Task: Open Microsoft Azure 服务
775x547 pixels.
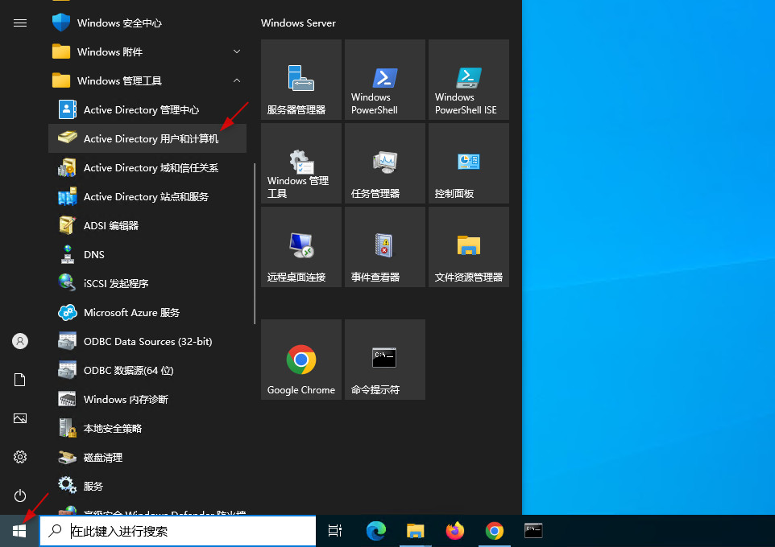Action: point(147,312)
